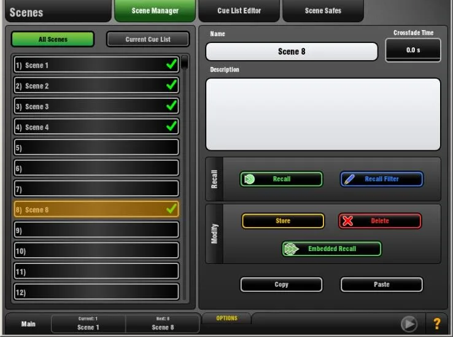Select empty scene slot 12

click(x=96, y=292)
